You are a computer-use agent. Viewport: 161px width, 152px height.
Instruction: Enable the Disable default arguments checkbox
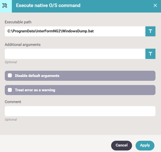[x=10, y=75]
